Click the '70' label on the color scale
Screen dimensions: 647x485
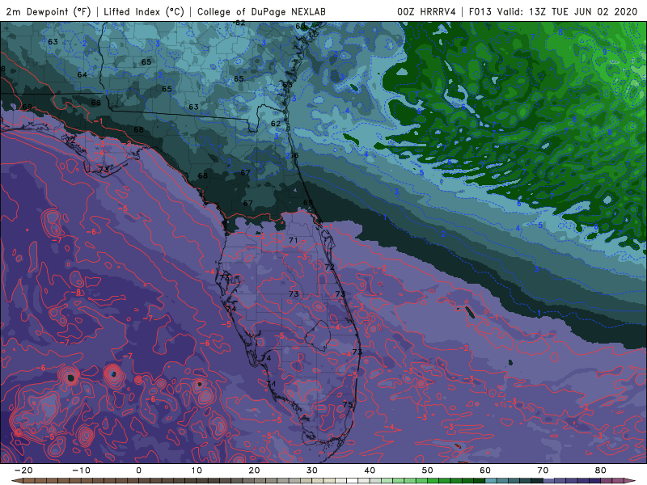543,470
